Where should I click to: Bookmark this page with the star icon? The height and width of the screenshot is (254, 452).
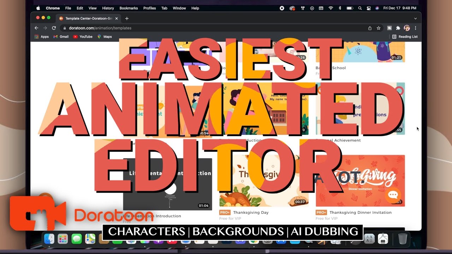tap(379, 28)
